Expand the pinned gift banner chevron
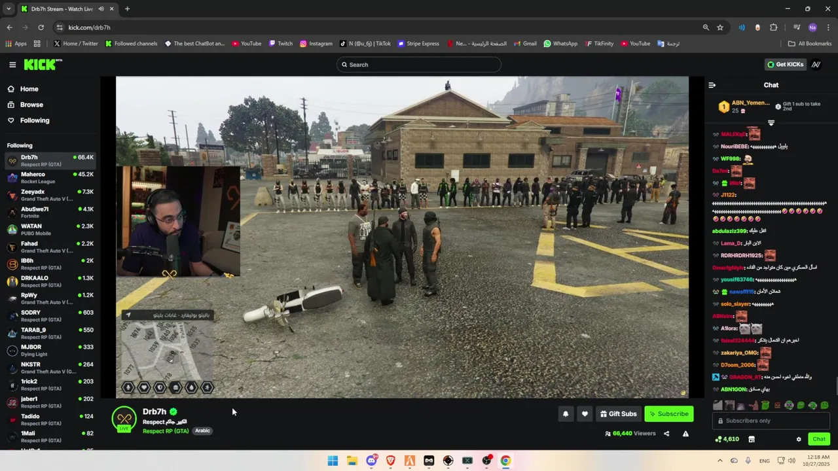The image size is (838, 471). (x=771, y=123)
